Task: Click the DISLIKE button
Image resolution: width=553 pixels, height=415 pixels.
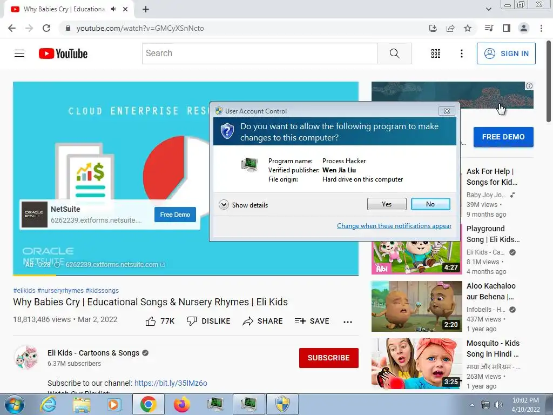Action: pyautogui.click(x=209, y=321)
